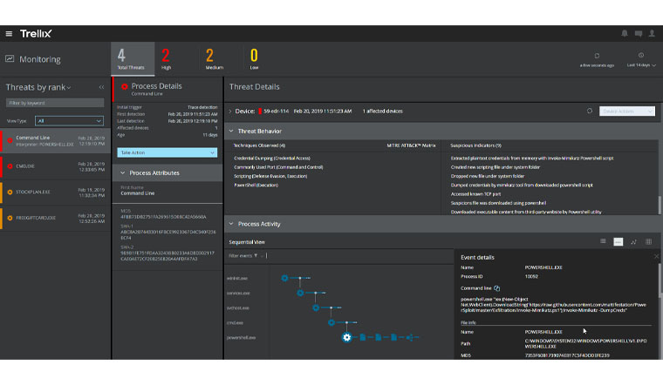
Task: Click PowerShell (Execution) technique
Action: click(256, 185)
